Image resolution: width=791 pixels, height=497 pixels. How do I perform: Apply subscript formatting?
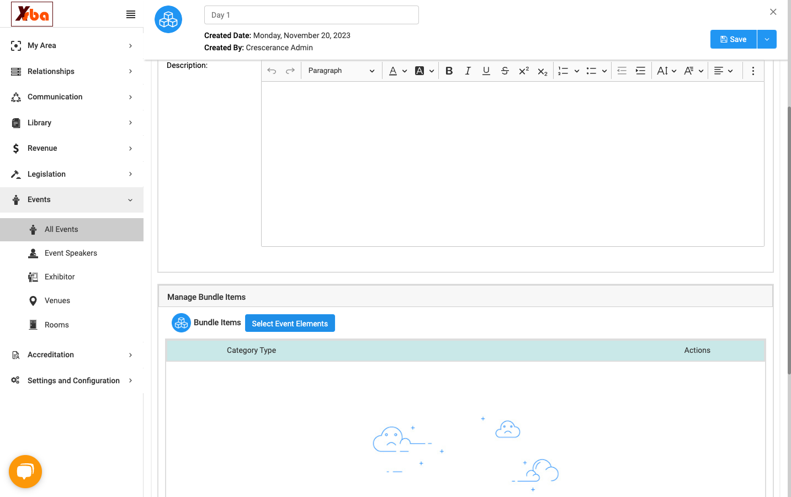click(x=543, y=71)
